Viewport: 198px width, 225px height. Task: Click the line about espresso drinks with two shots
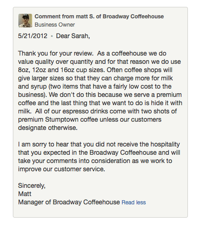click(97, 111)
